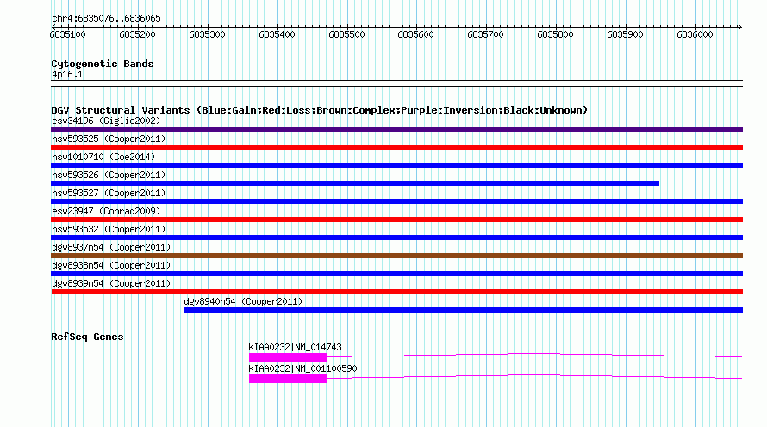
Task: Open gene label KIAA0232|NM_001100590
Action: click(x=302, y=368)
